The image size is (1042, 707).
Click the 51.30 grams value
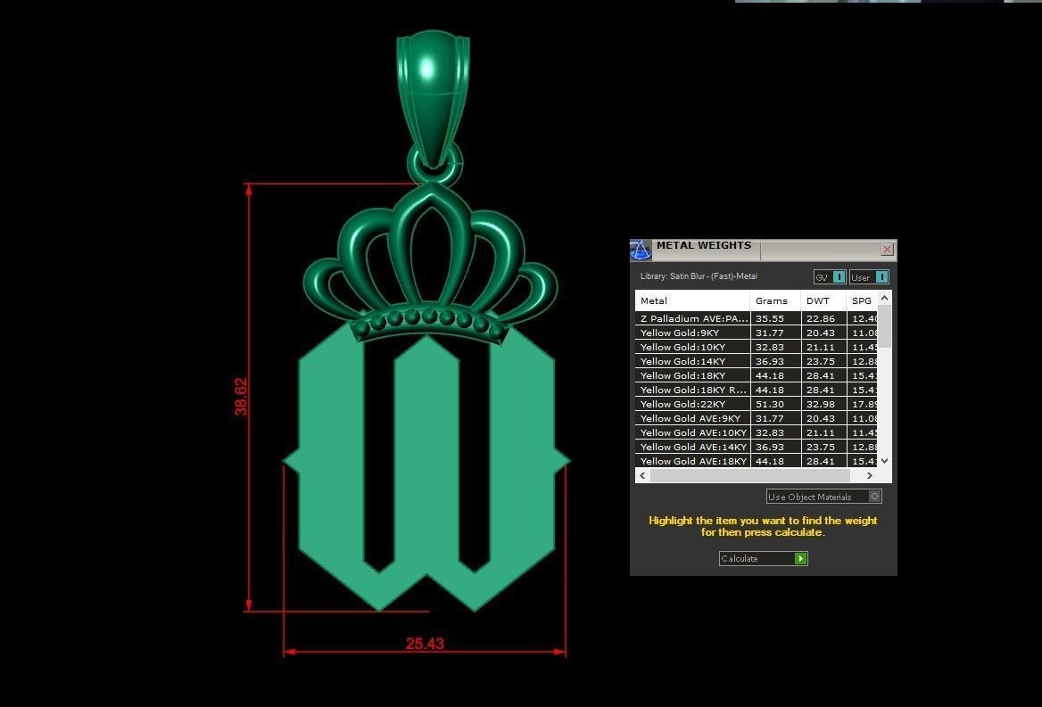(770, 404)
